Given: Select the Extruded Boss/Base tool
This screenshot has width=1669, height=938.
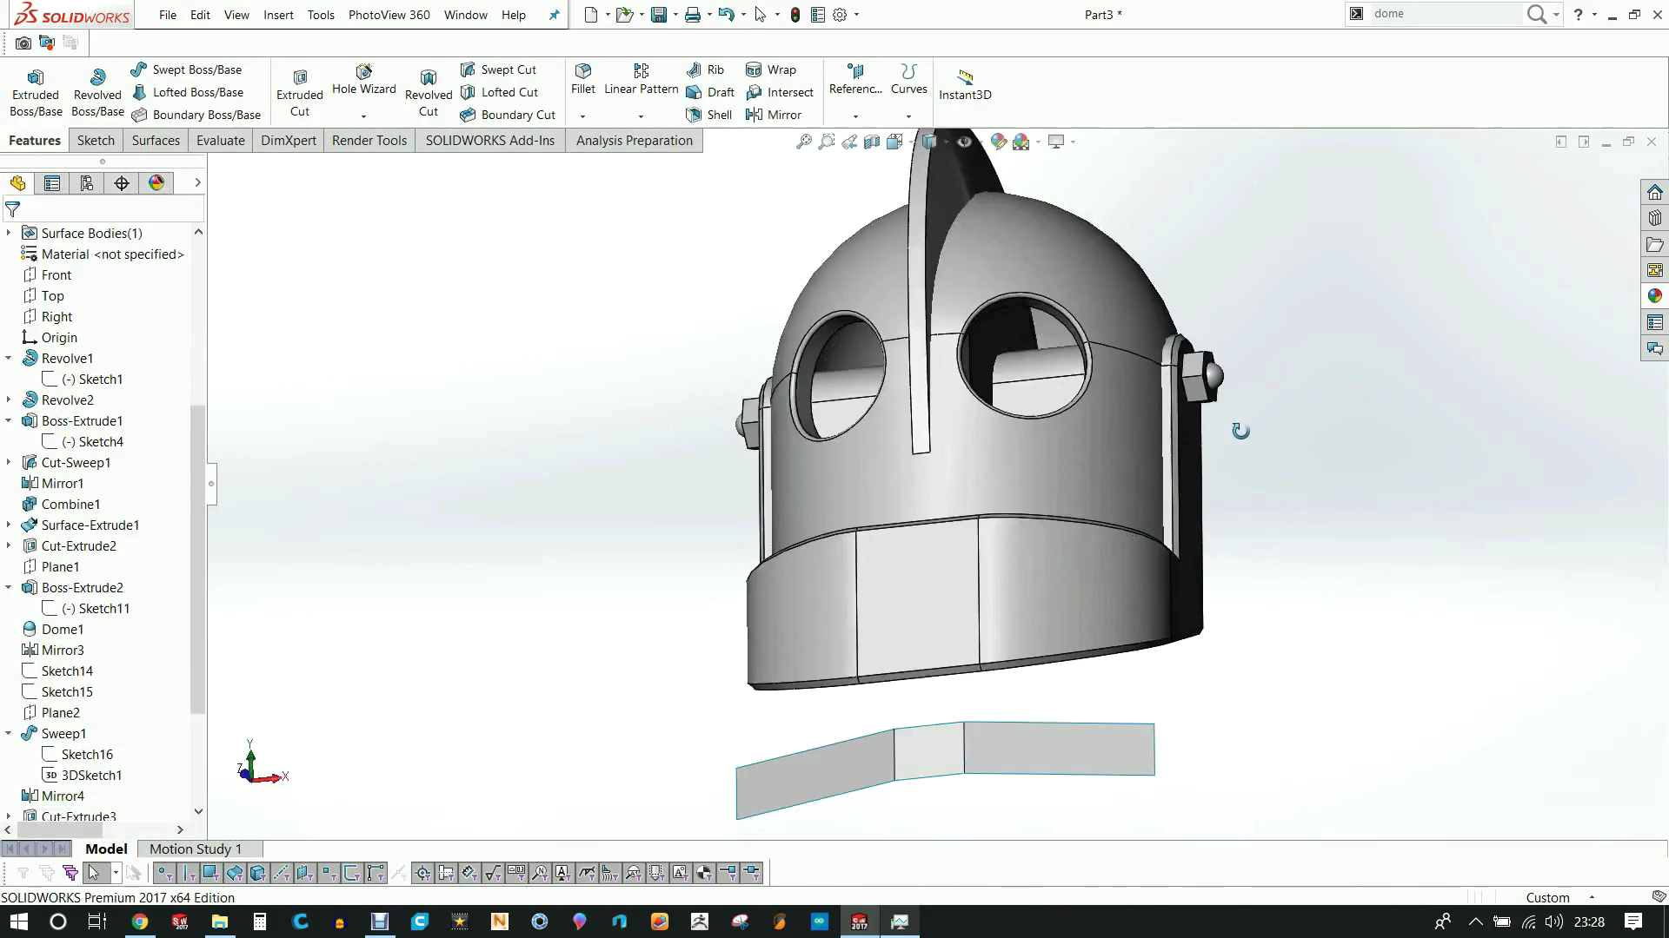Looking at the screenshot, I should (x=35, y=90).
